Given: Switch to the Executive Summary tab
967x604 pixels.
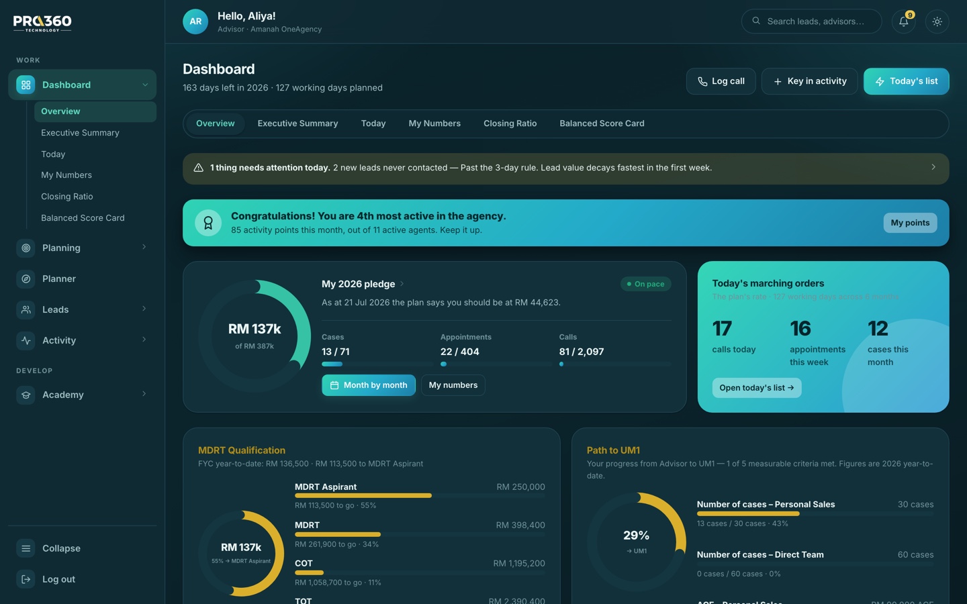Looking at the screenshot, I should coord(297,123).
